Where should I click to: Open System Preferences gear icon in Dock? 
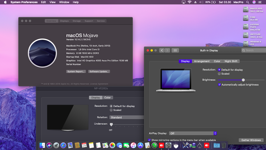168,145
